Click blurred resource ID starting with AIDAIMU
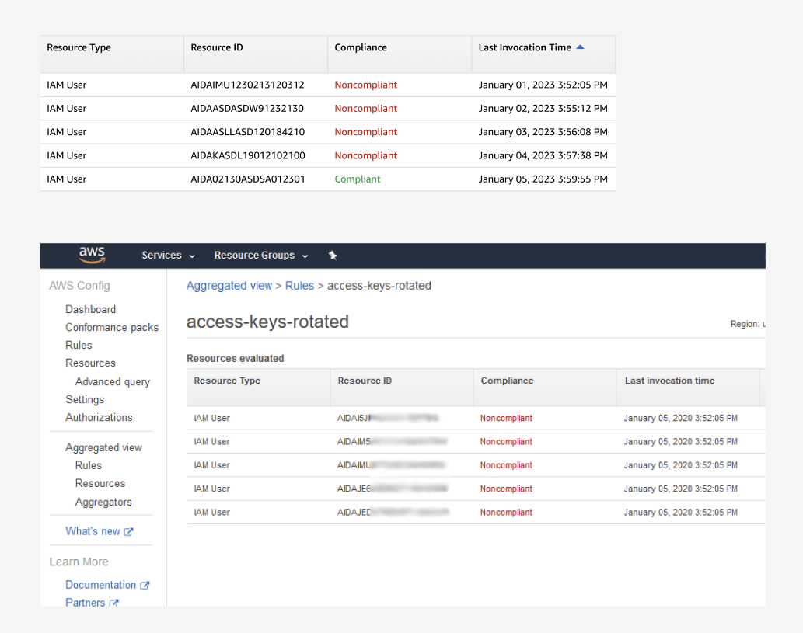 click(391, 465)
